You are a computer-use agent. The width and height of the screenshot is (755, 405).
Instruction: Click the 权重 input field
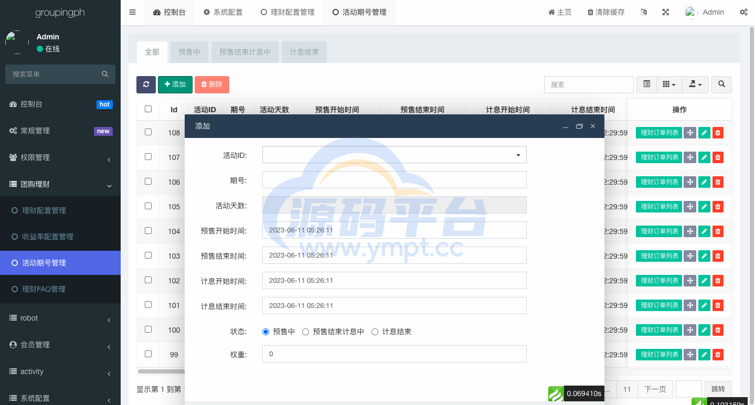[x=394, y=354]
